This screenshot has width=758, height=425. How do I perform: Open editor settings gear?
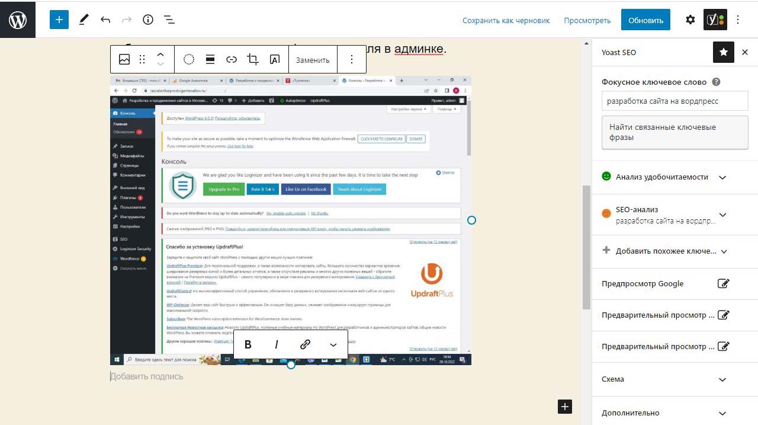pyautogui.click(x=690, y=20)
